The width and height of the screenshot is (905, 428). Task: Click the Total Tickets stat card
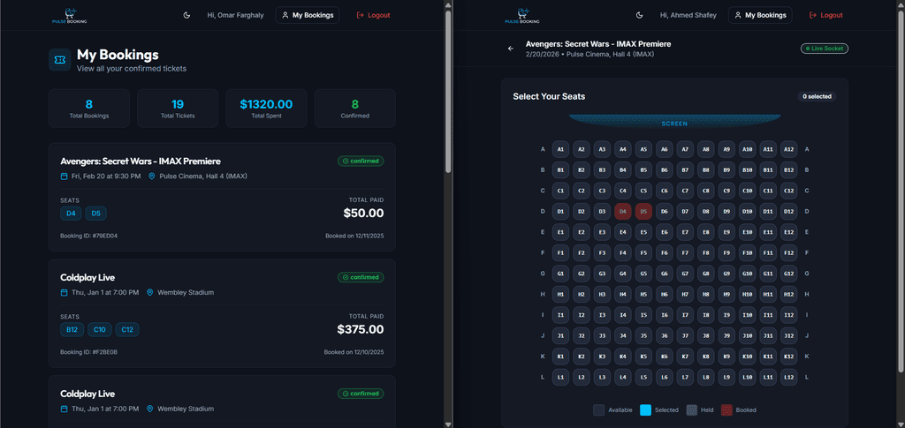[x=178, y=109]
